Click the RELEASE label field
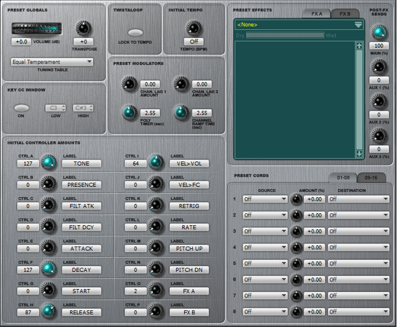 pos(81,312)
